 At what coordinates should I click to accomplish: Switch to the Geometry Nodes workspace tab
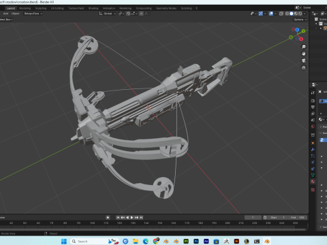[166, 8]
